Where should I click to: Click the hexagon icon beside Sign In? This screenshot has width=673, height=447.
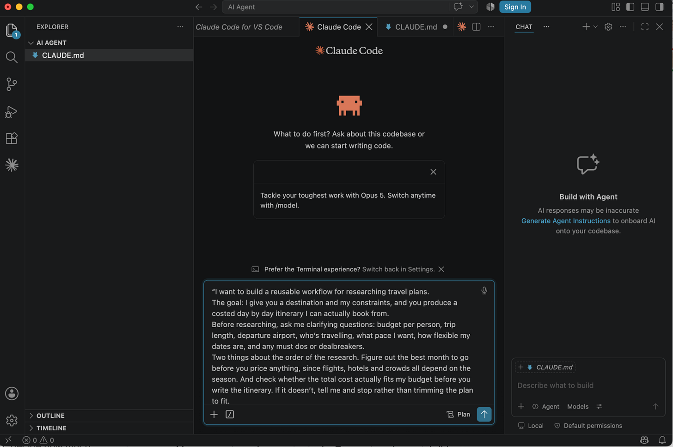click(490, 7)
